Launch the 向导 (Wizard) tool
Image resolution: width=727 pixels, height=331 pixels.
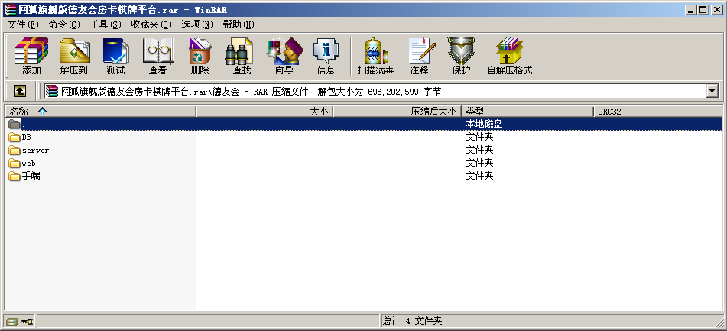(x=284, y=57)
